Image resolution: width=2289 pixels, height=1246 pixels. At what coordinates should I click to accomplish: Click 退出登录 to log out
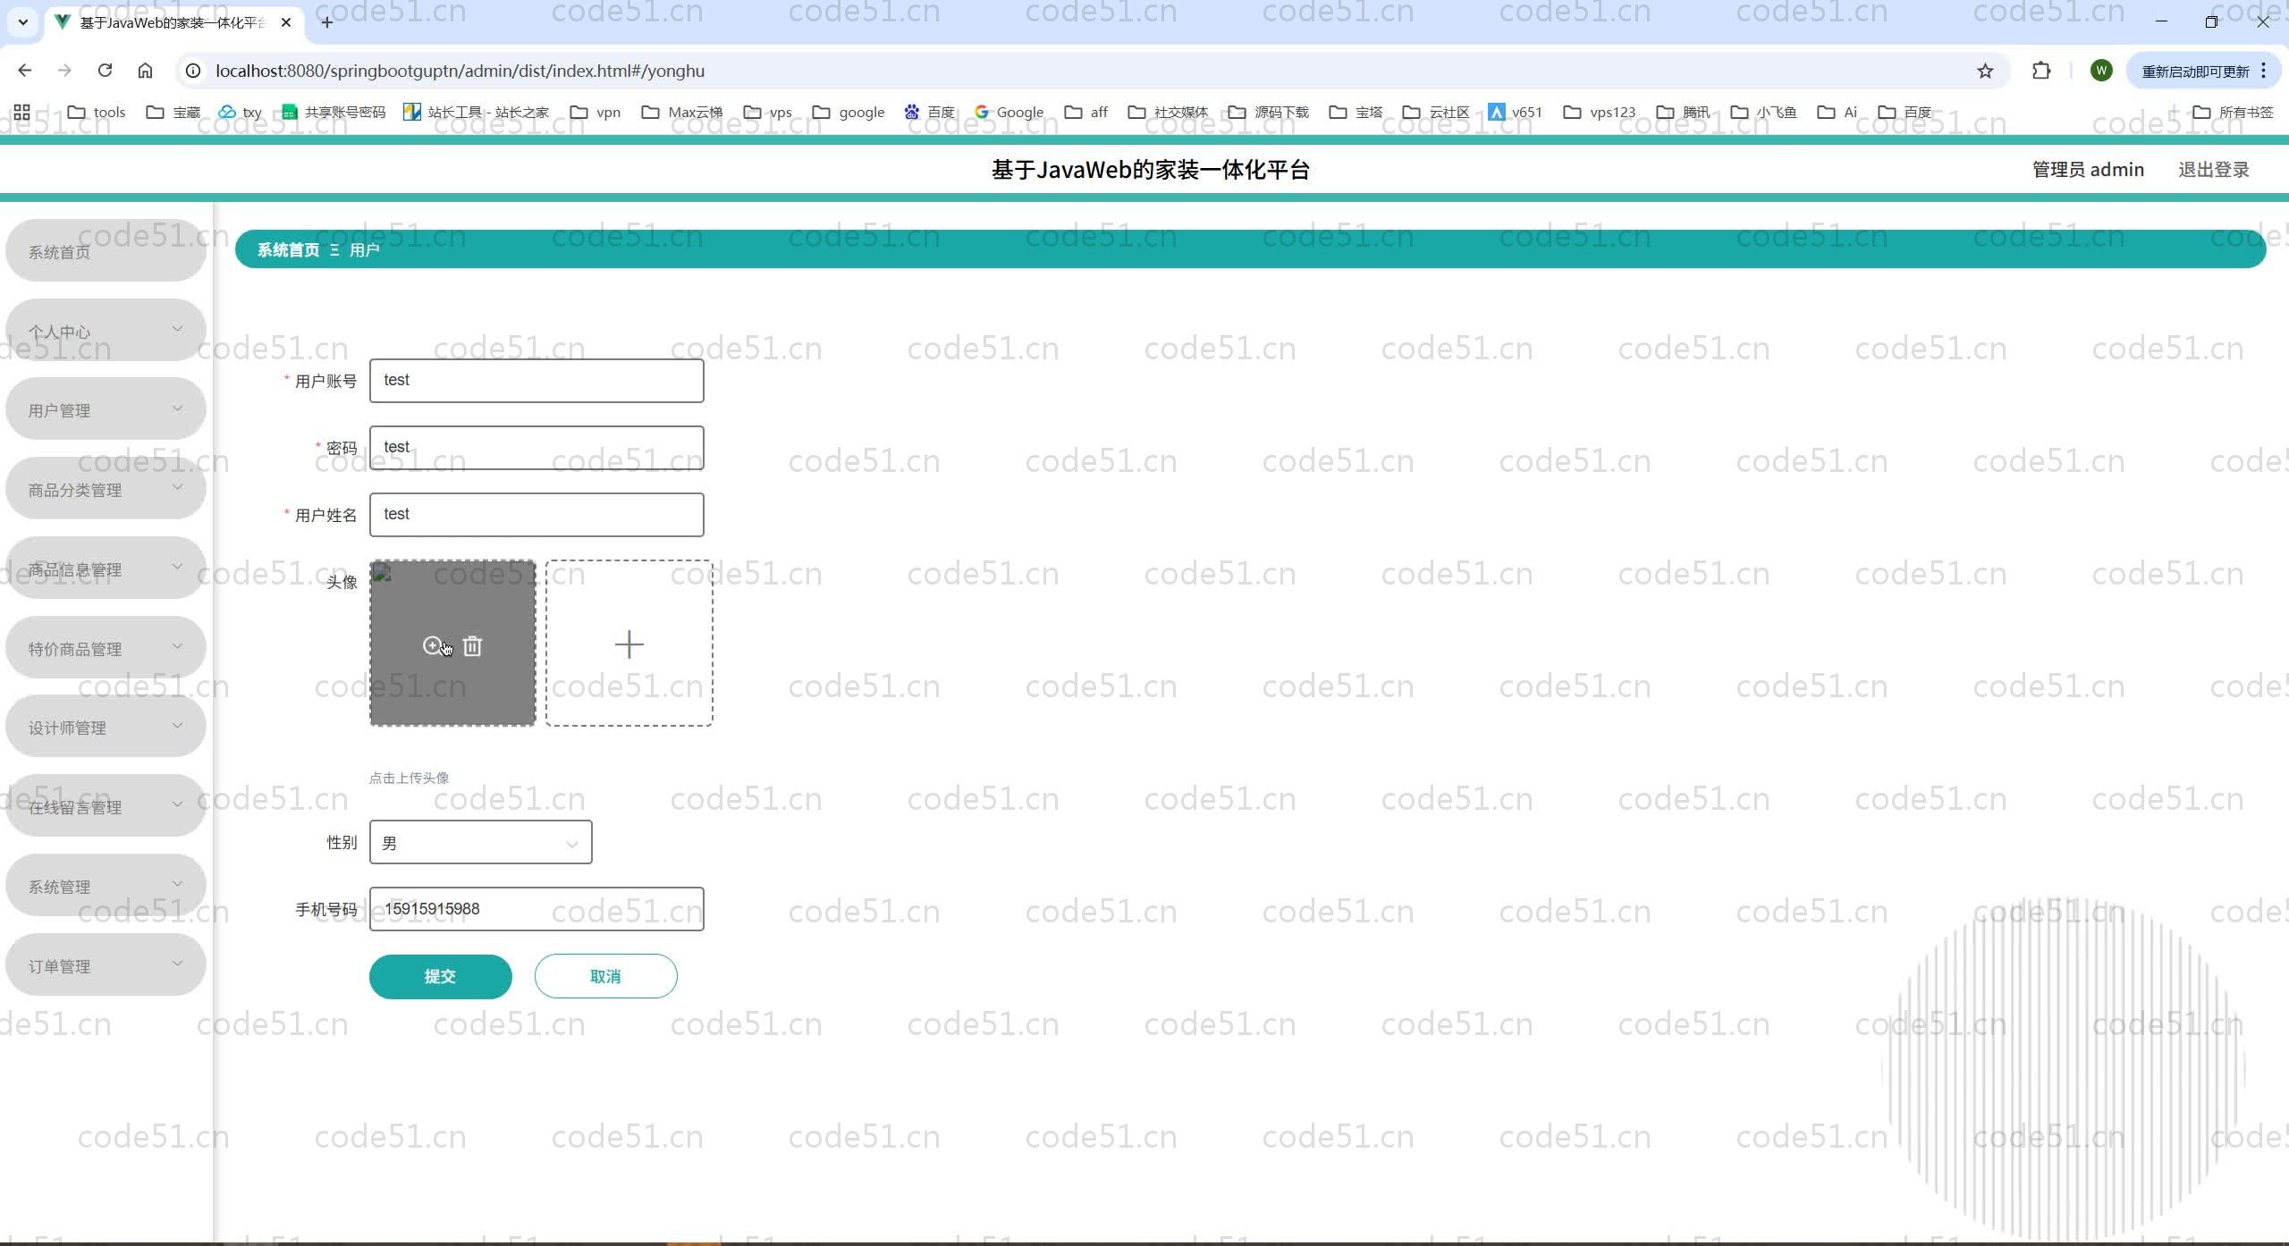pos(2213,170)
